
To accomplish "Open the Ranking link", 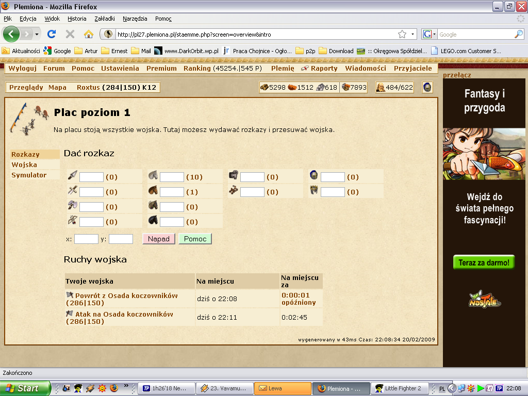I will (197, 69).
